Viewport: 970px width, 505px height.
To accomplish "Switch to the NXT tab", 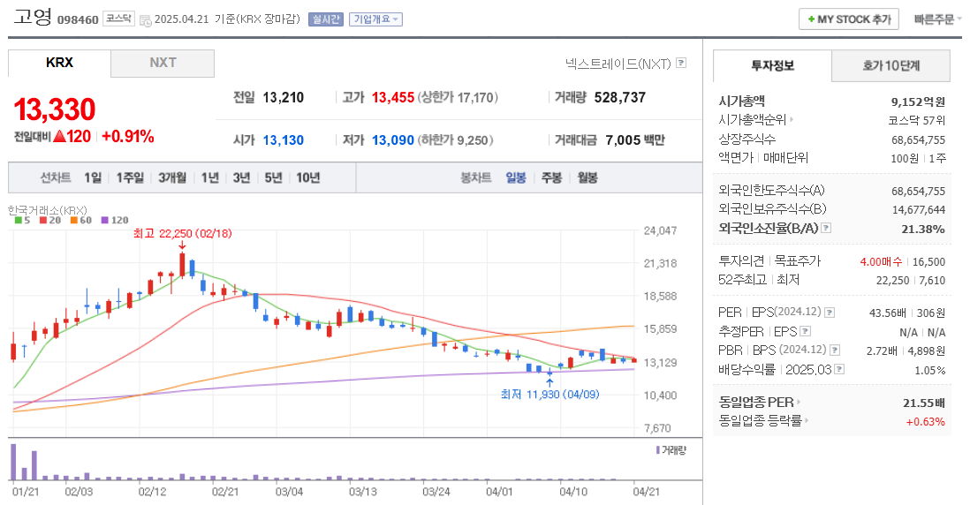I will 163,63.
